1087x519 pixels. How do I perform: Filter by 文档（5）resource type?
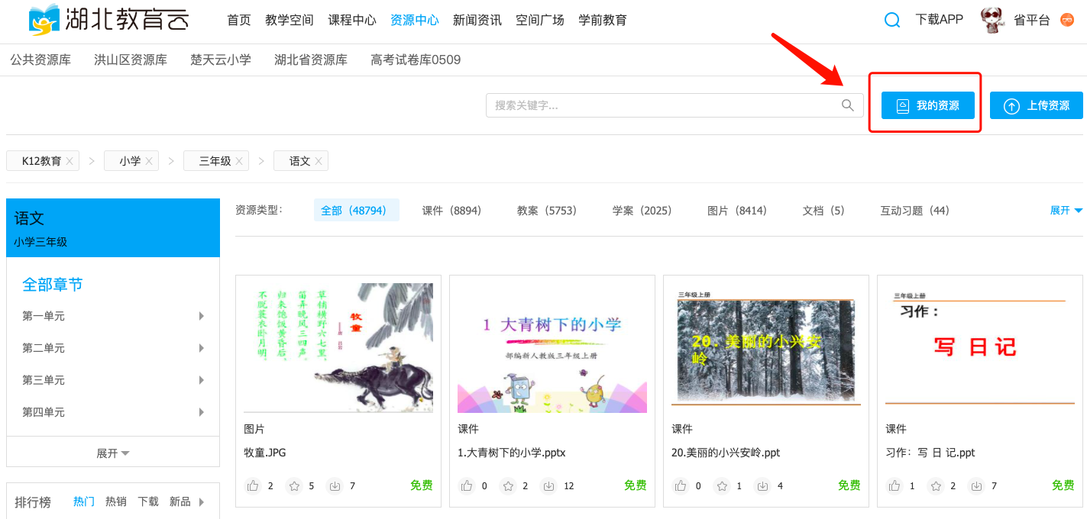(824, 211)
